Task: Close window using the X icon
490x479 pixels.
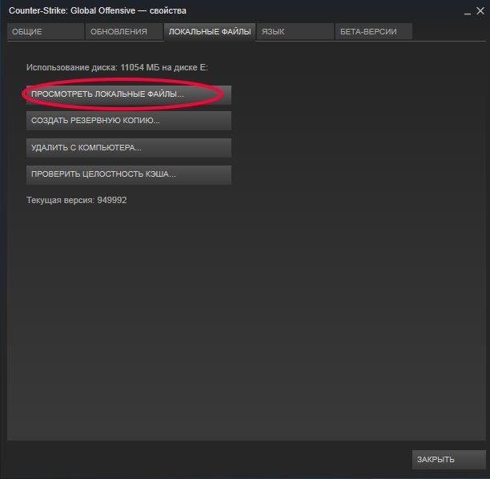Action: 479,11
